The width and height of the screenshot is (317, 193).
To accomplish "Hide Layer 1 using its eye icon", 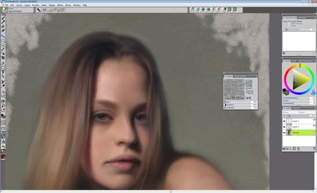I will point(284,121).
